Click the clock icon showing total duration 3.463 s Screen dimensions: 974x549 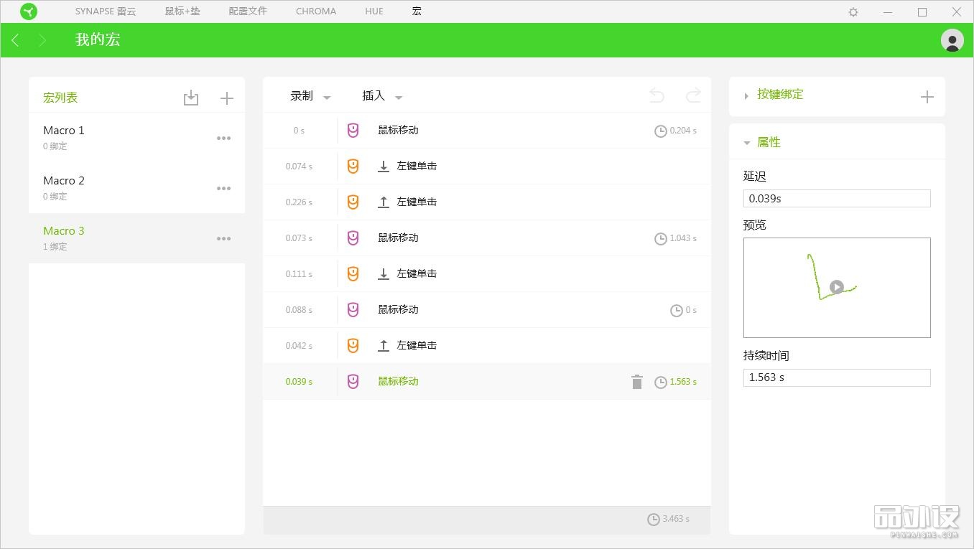[x=654, y=519]
